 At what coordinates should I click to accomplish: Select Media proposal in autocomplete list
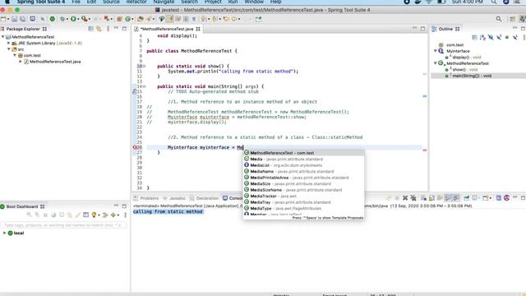click(x=303, y=159)
